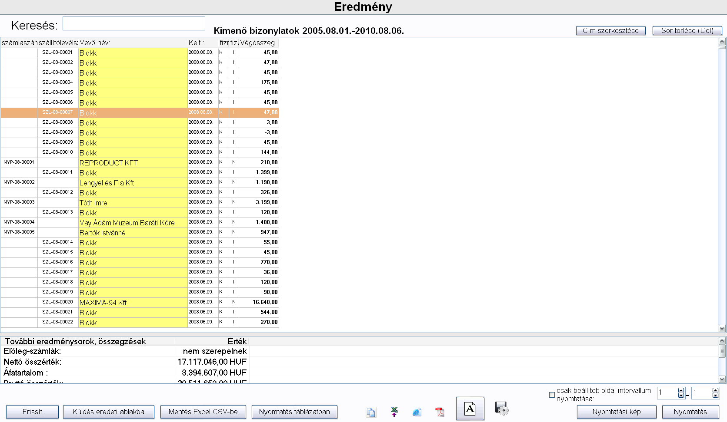Increase the first page interval spinner

tap(681, 390)
